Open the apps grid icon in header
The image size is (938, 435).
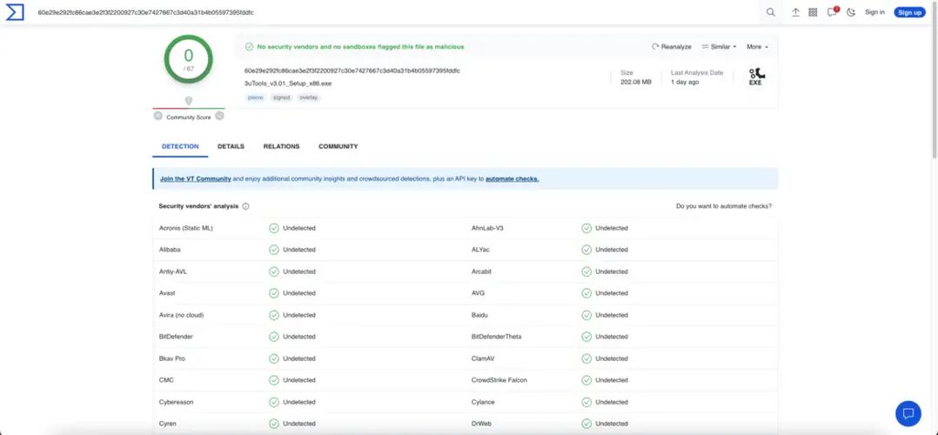[813, 12]
